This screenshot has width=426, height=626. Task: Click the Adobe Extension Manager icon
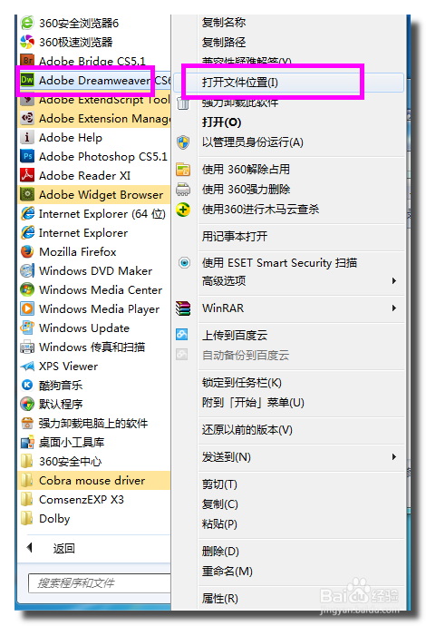coord(27,118)
